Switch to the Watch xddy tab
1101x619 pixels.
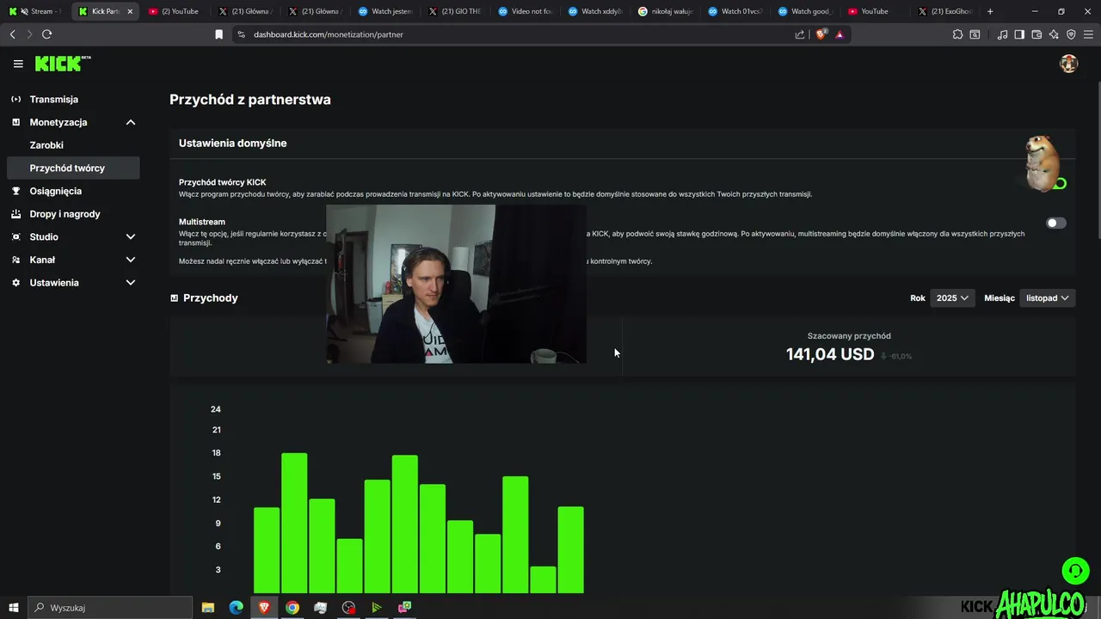pyautogui.click(x=595, y=11)
